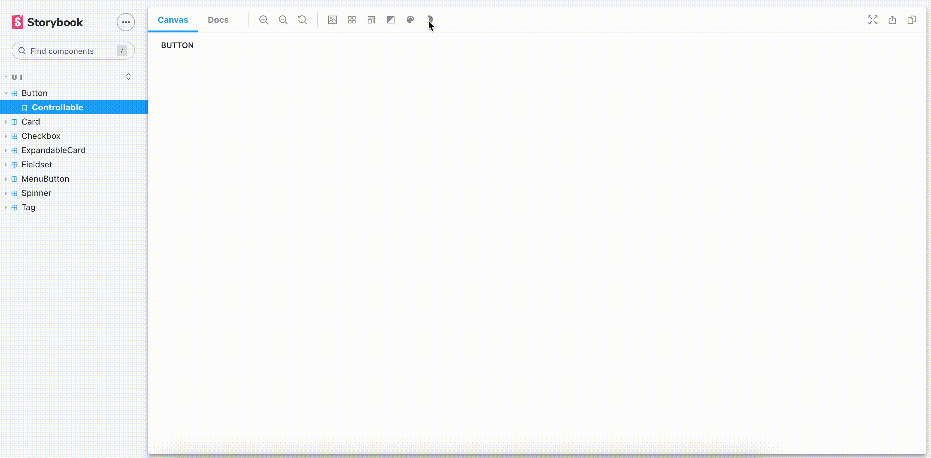Image resolution: width=931 pixels, height=458 pixels.
Task: Enter full screen mode
Action: (873, 20)
